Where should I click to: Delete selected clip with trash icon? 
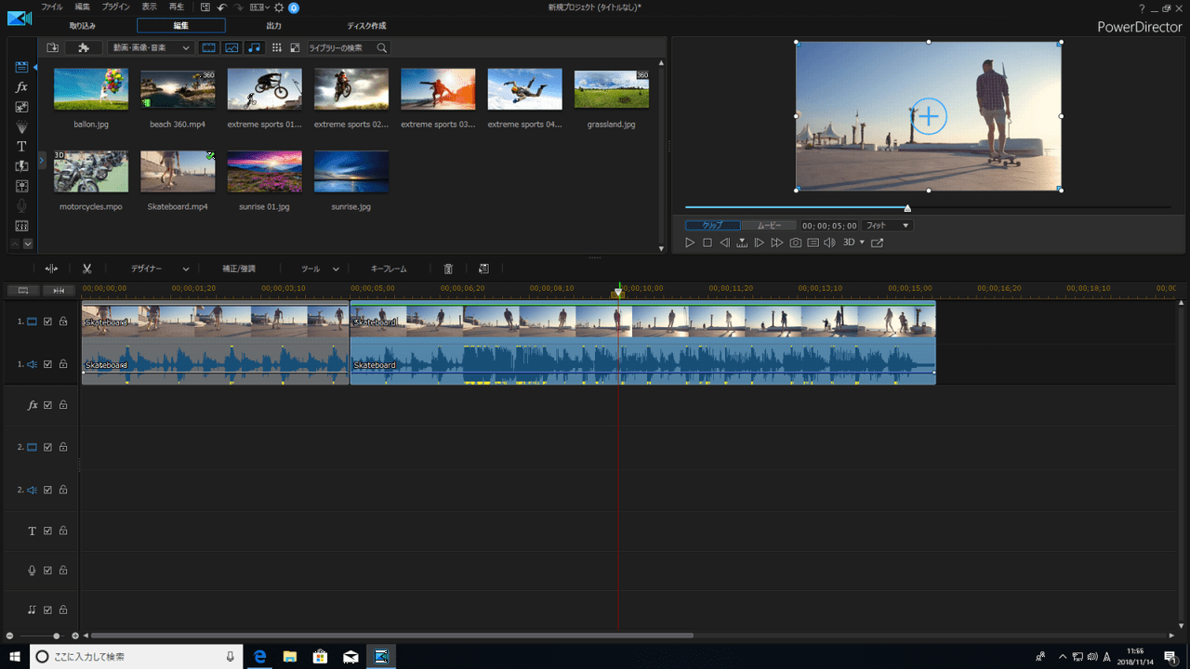pyautogui.click(x=448, y=269)
